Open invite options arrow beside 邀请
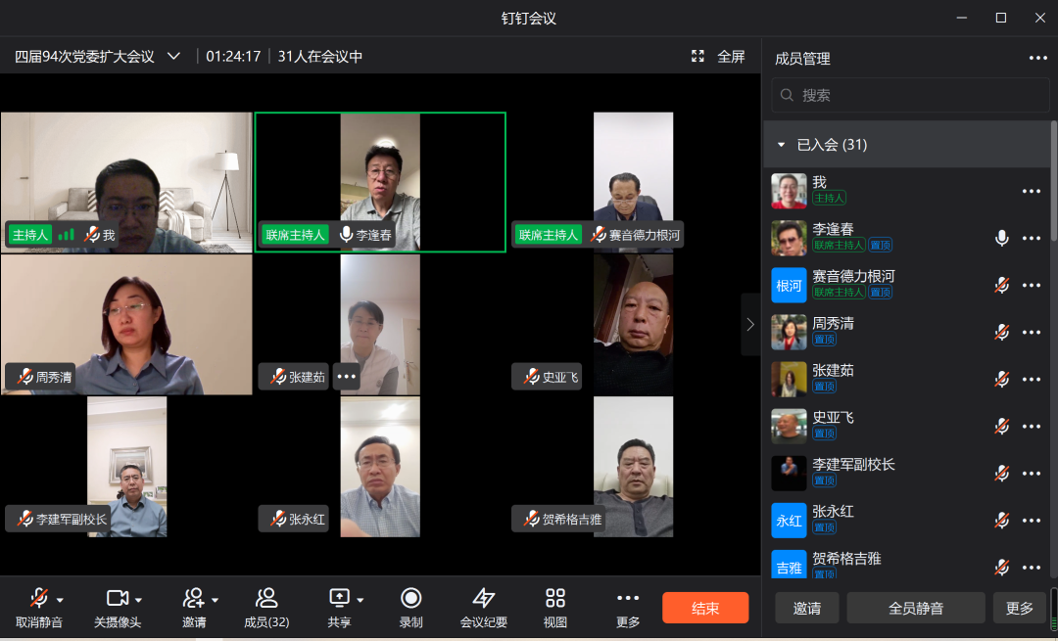 215,600
